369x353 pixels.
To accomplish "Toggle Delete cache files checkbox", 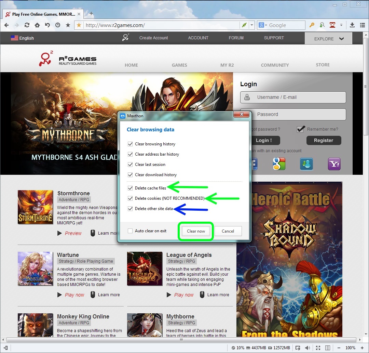I will 130,188.
